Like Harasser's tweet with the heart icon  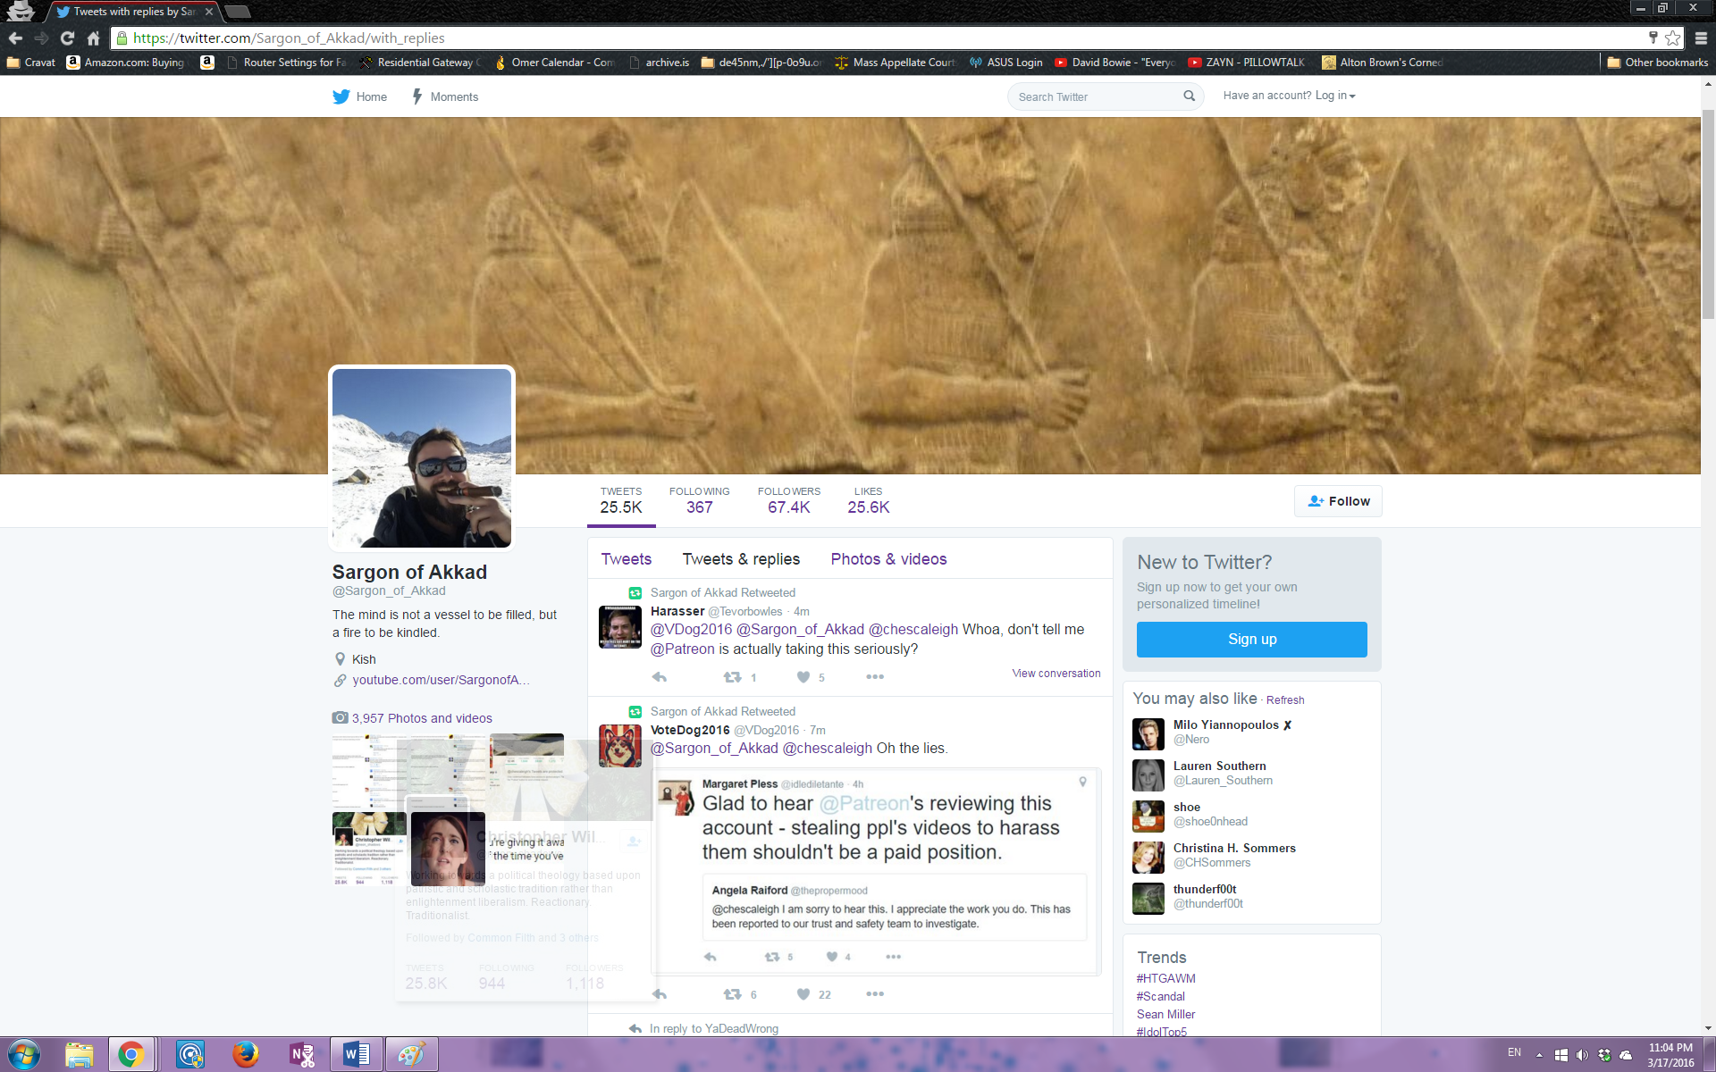coord(803,677)
